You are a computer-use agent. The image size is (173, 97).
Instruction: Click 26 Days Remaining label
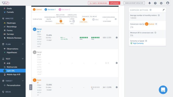pos(99,3)
